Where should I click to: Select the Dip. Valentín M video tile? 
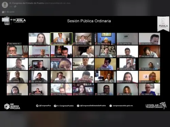(x=61, y=51)
